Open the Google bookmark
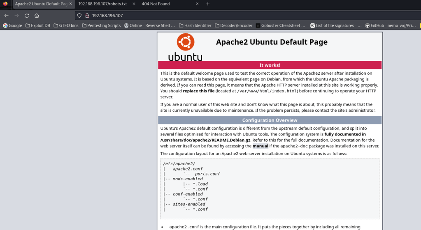The height and width of the screenshot is (230, 421). 12,25
